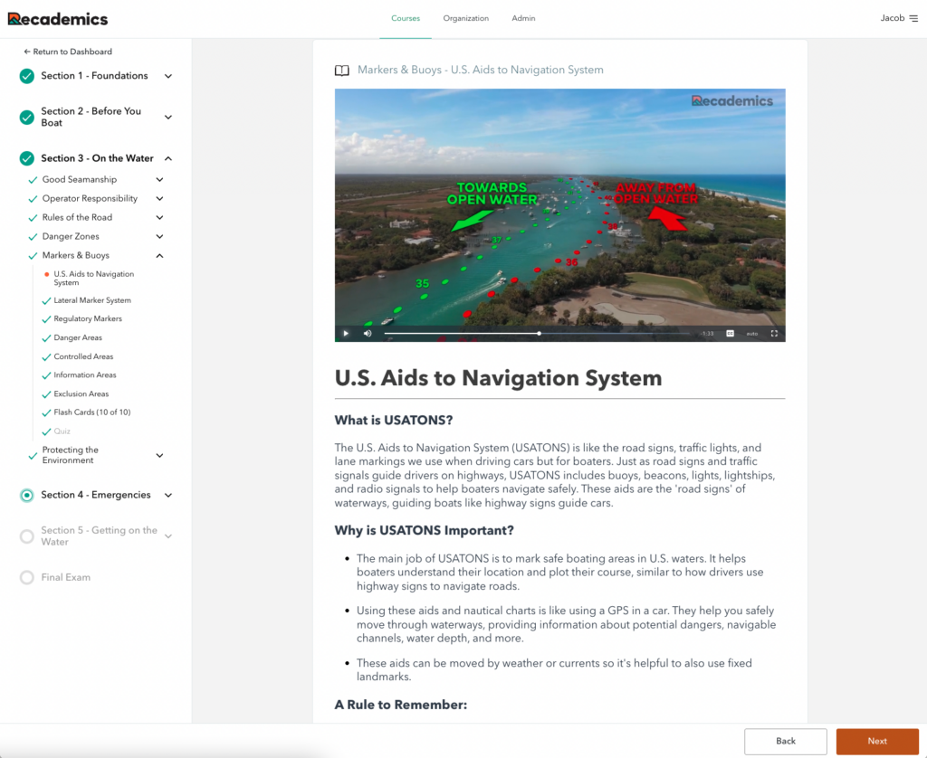Viewport: 927px width, 758px height.
Task: Click the Next button
Action: click(876, 741)
